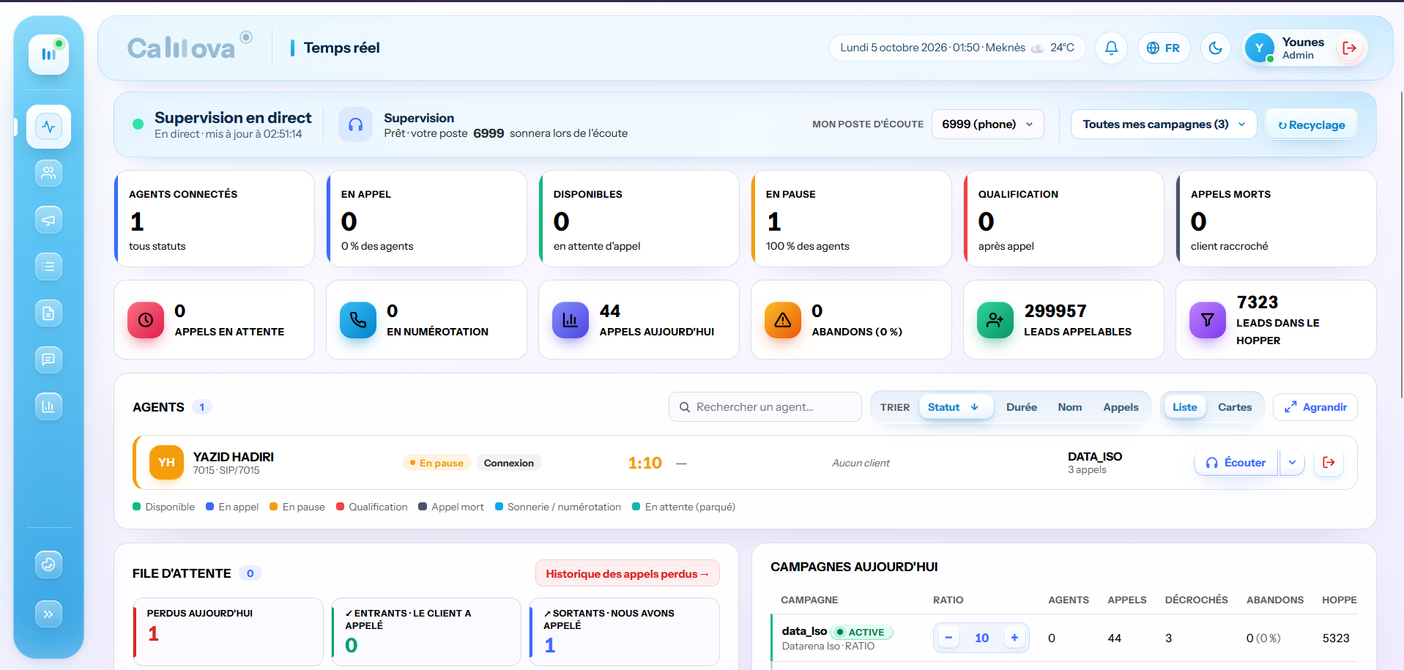Increase data_Iso ratio with plus button
The height and width of the screenshot is (670, 1404).
[1014, 638]
